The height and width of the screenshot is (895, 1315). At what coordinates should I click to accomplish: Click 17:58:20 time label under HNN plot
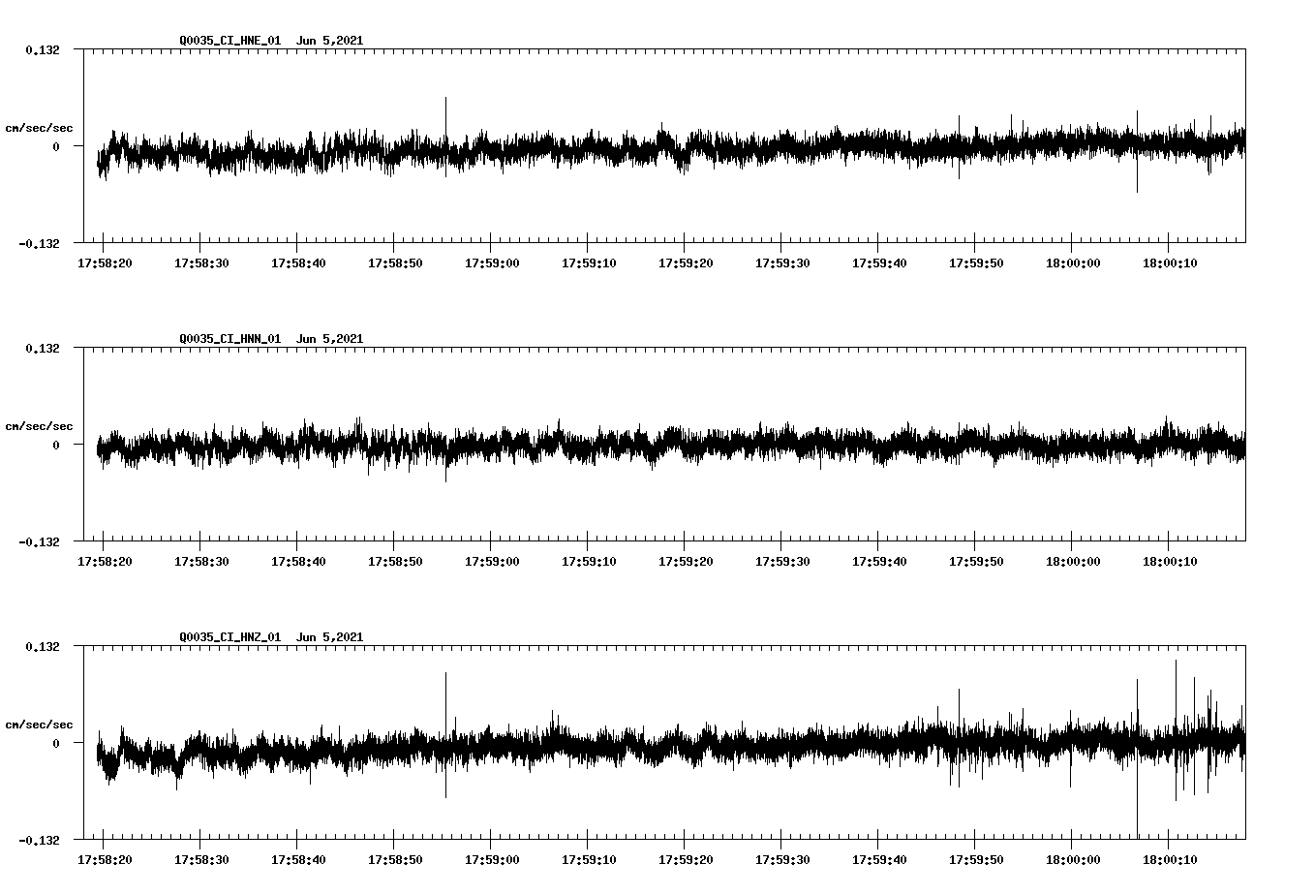click(x=105, y=561)
